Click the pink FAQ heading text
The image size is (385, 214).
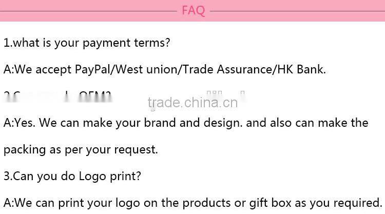click(193, 11)
